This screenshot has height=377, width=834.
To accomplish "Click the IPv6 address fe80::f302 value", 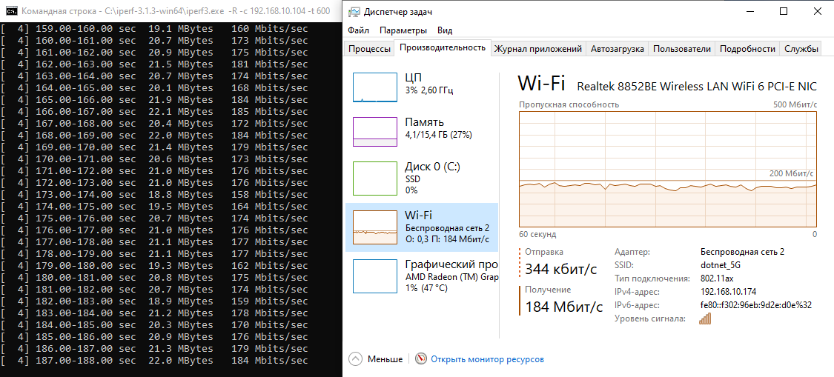I will 756,305.
